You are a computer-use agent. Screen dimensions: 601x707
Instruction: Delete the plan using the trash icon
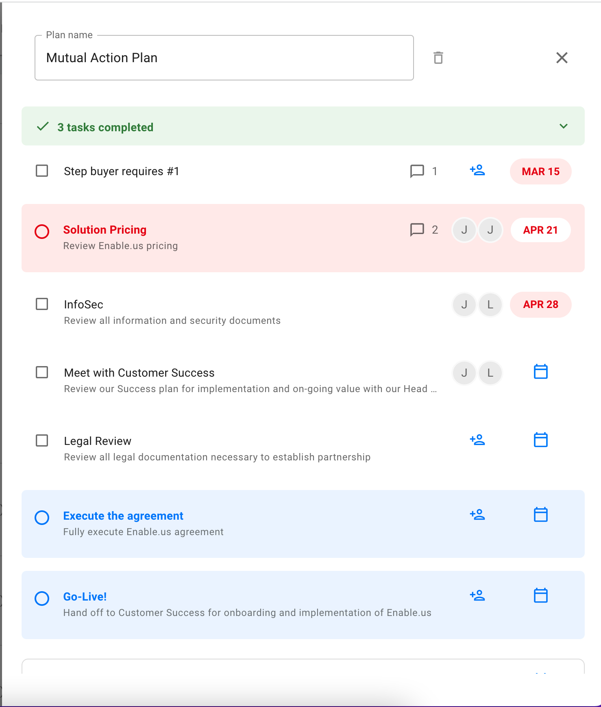click(438, 58)
